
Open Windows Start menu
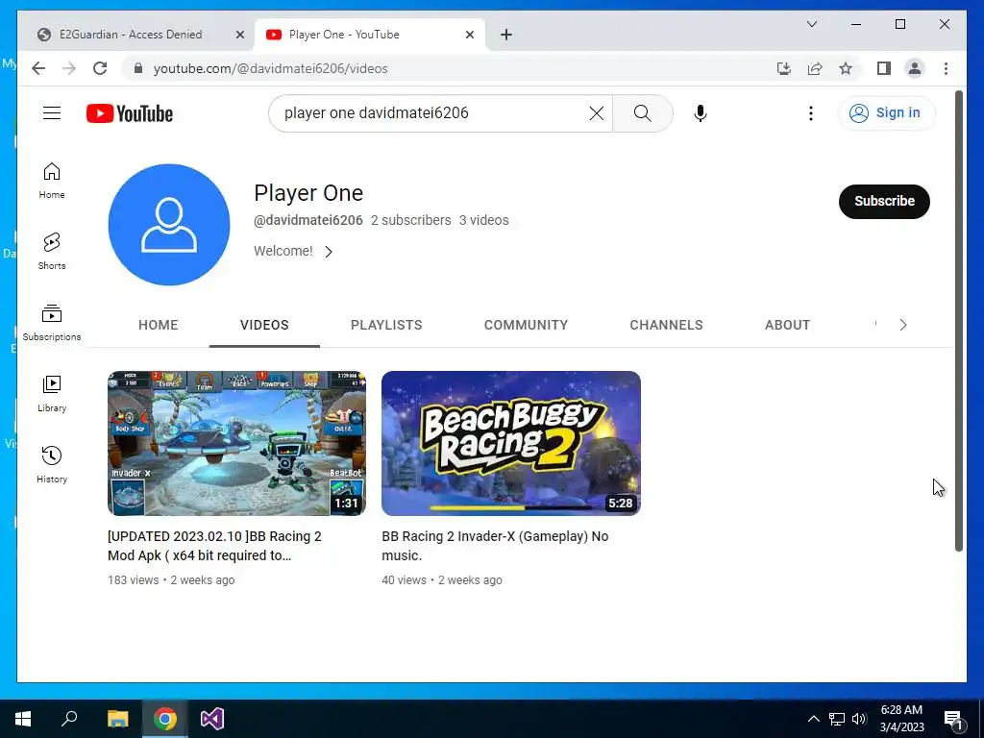23,719
